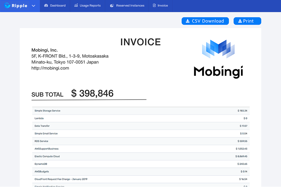This screenshot has width=281, height=187.
Task: Click the Elastic Compute Cloud row label
Action: (x=47, y=156)
